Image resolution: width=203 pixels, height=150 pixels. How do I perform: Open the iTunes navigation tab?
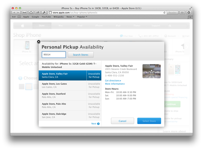pyautogui.click(x=137, y=26)
